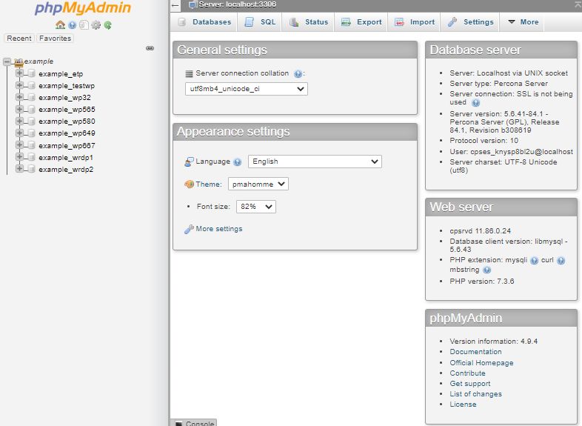This screenshot has width=582, height=426.
Task: Open navigation panel settings gear icon
Action: [96, 25]
